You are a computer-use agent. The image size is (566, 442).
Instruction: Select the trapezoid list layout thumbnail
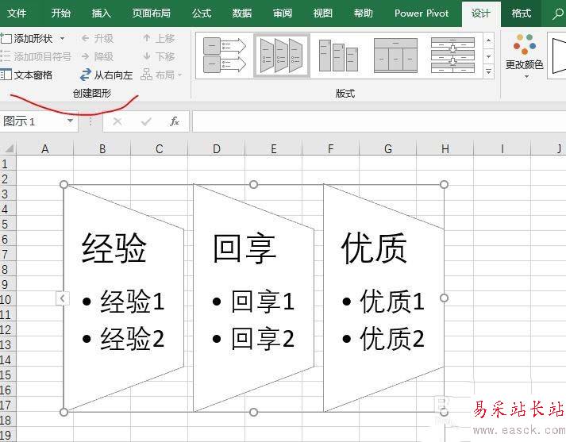tap(282, 56)
